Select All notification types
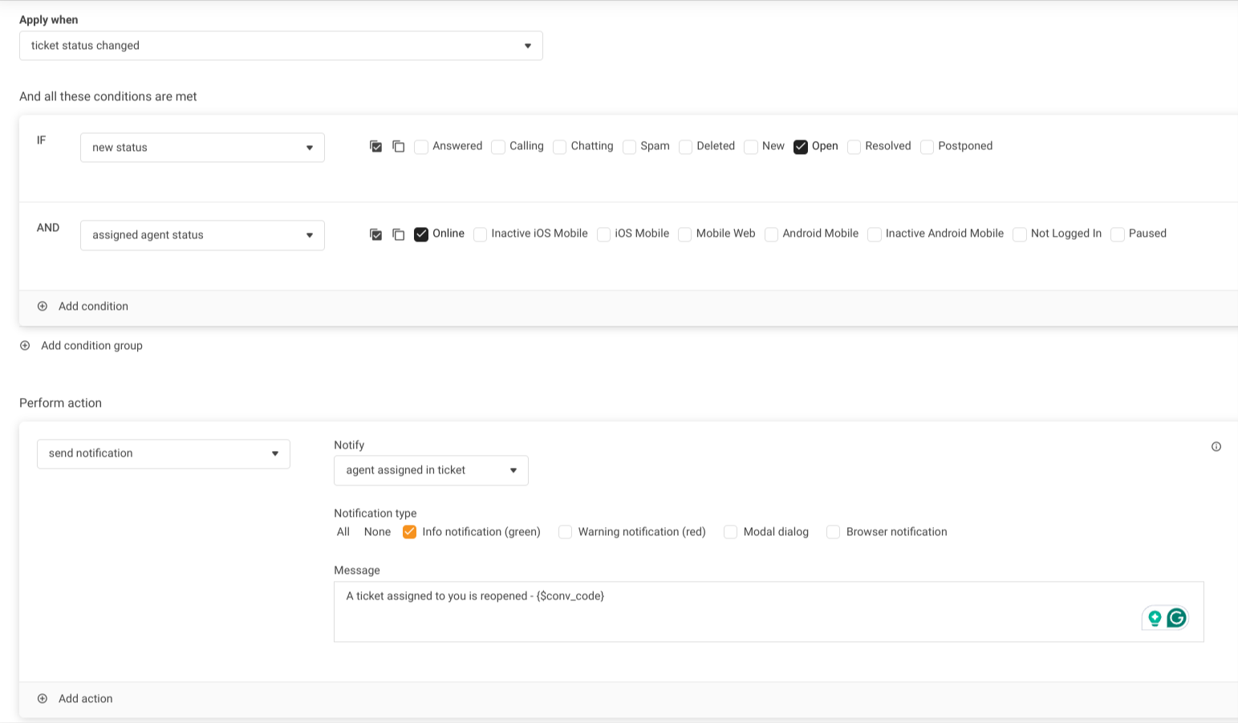This screenshot has height=723, width=1238. pyautogui.click(x=343, y=532)
